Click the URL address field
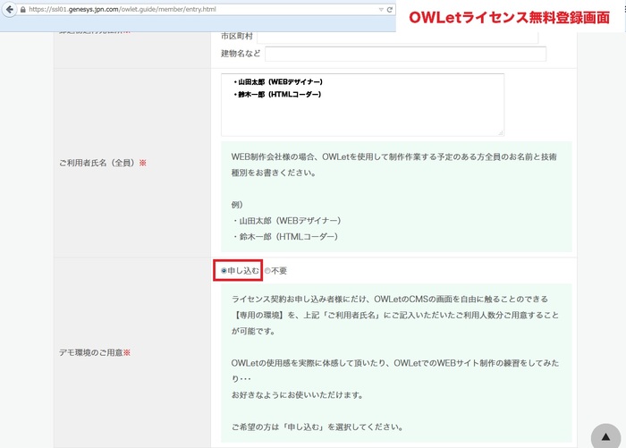Viewport: 626px width, 448px height. click(x=201, y=10)
